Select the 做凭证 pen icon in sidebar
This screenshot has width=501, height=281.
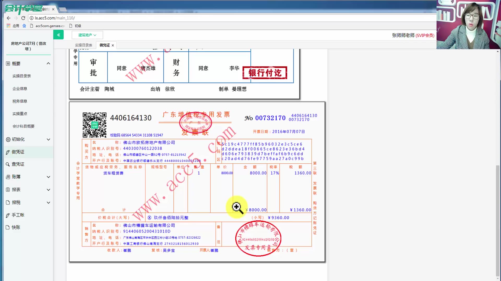click(x=8, y=152)
